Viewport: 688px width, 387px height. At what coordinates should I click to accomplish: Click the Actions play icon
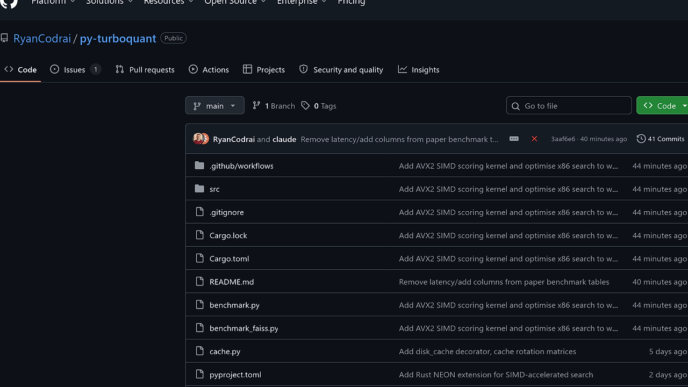(x=193, y=69)
